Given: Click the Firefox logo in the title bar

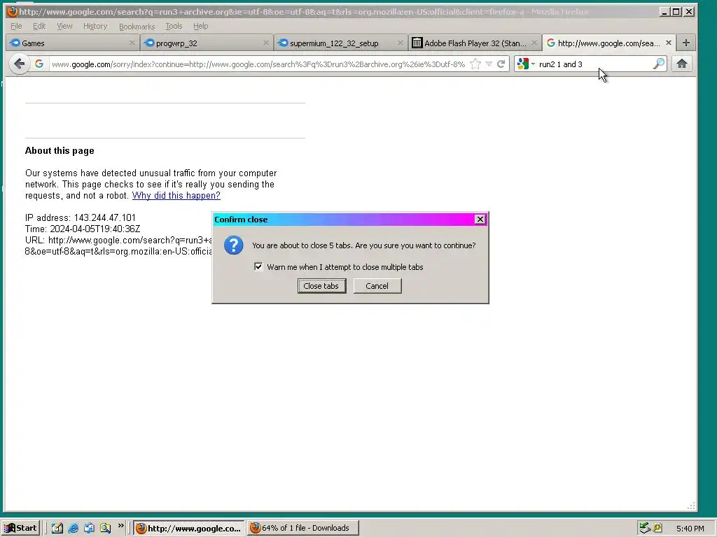Looking at the screenshot, I should 13,11.
